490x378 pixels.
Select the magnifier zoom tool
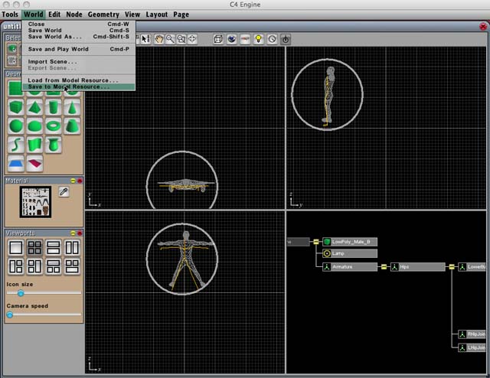point(170,38)
